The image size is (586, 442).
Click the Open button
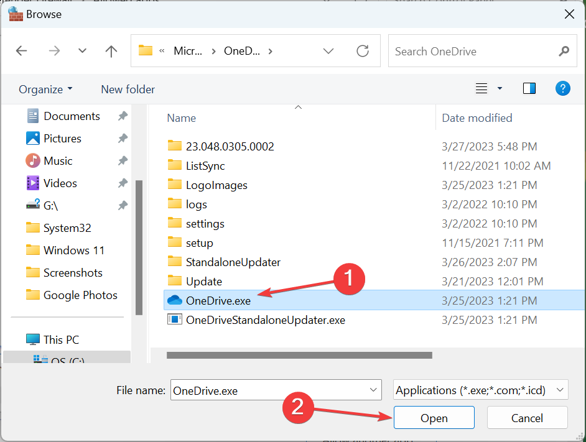coord(434,418)
